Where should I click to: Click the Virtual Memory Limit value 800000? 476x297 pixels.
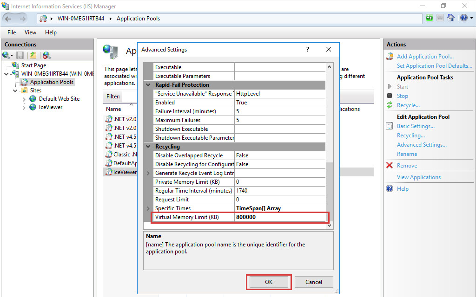[x=280, y=217]
